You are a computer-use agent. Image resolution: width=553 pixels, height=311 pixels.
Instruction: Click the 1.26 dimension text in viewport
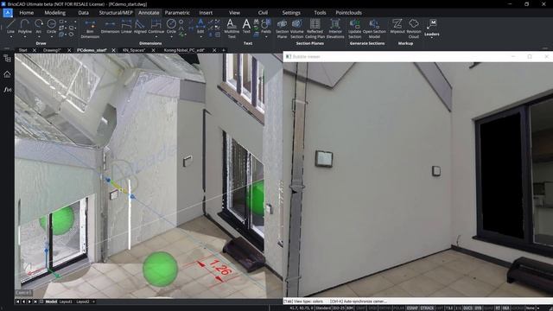[x=221, y=267]
